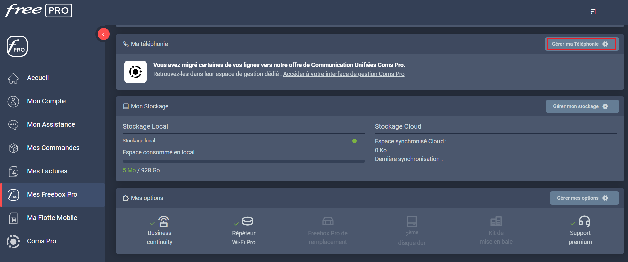
Task: Click Gérer ma Téléphonie button
Action: tap(582, 44)
